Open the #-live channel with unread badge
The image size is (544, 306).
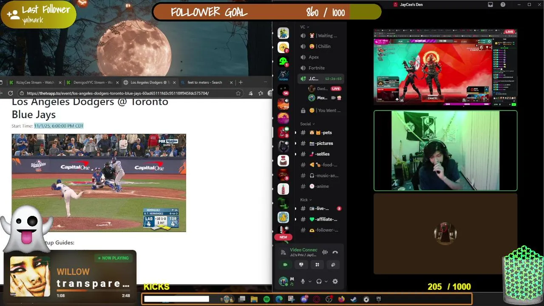tap(321, 208)
